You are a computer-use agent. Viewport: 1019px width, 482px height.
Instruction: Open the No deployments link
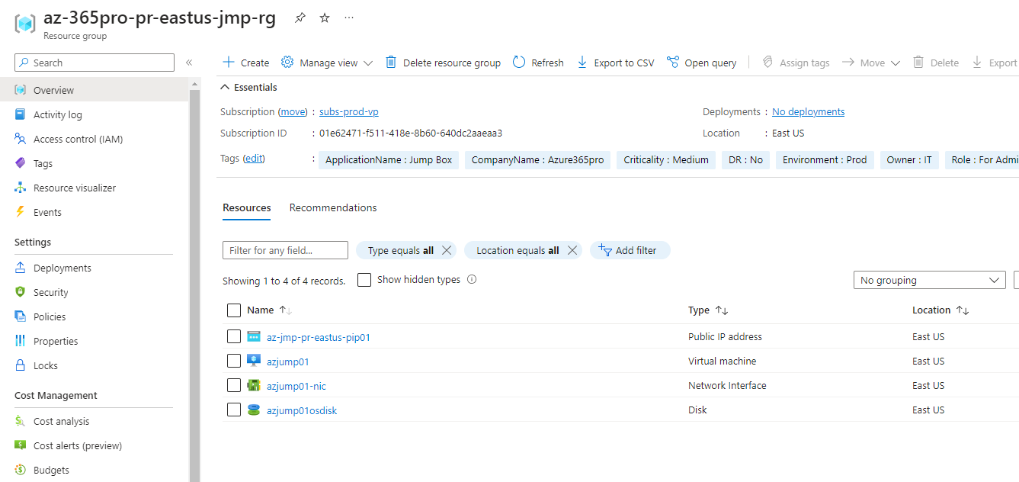click(808, 111)
